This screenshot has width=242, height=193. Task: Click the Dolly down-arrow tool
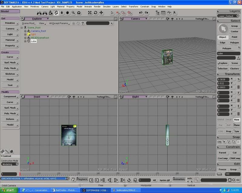[62, 13]
